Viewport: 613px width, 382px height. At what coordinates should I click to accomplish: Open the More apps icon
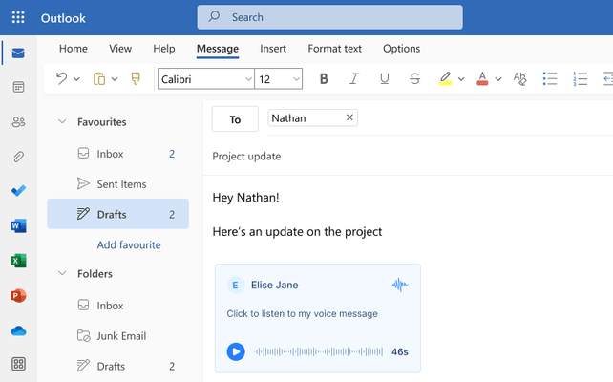[x=18, y=364]
